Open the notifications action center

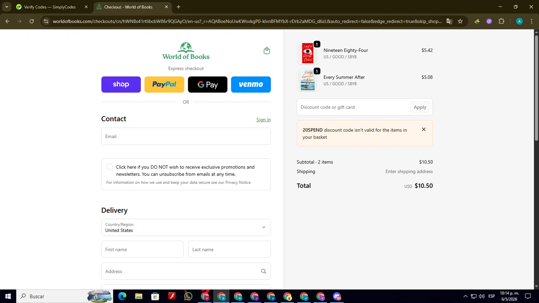click(528, 296)
